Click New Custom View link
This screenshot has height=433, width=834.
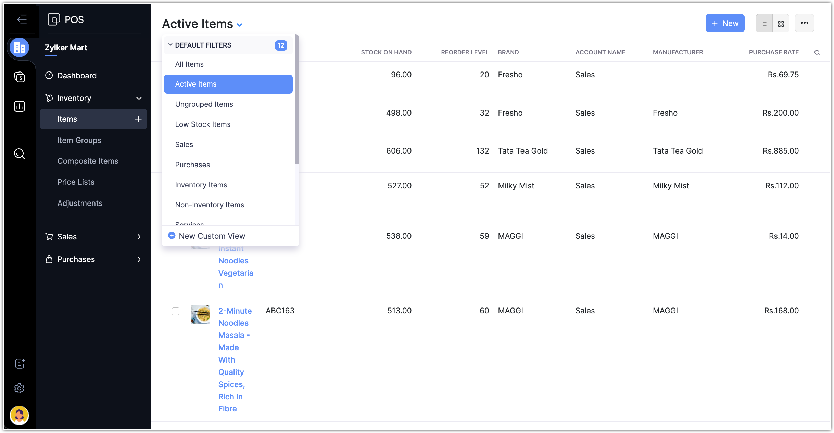pyautogui.click(x=212, y=236)
